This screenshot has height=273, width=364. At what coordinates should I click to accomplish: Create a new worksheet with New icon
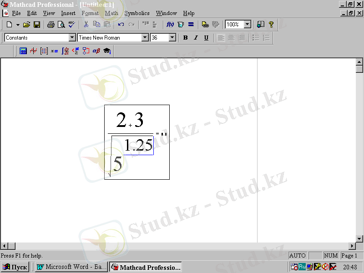pyautogui.click(x=9, y=25)
